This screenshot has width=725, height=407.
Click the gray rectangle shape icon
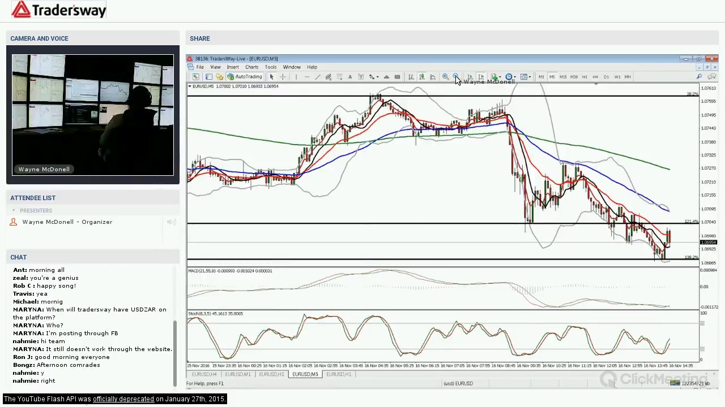(x=397, y=76)
